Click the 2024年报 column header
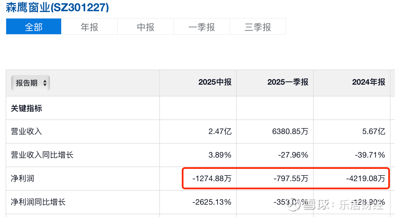 [369, 82]
